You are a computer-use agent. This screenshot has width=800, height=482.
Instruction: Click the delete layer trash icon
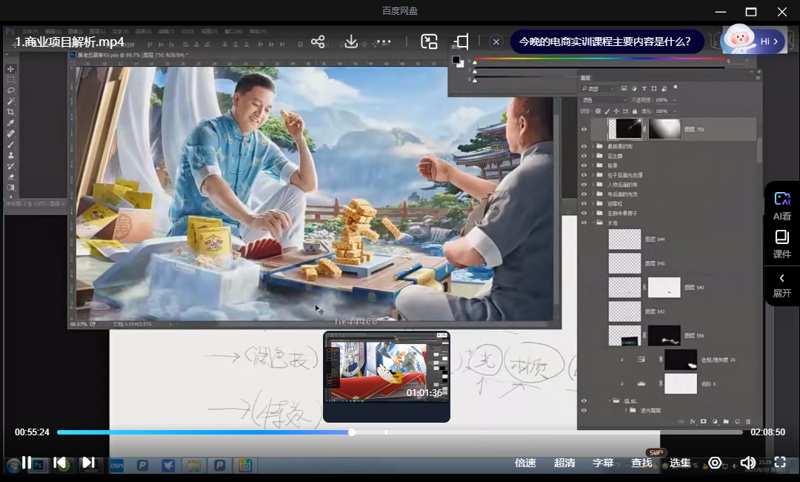[748, 422]
